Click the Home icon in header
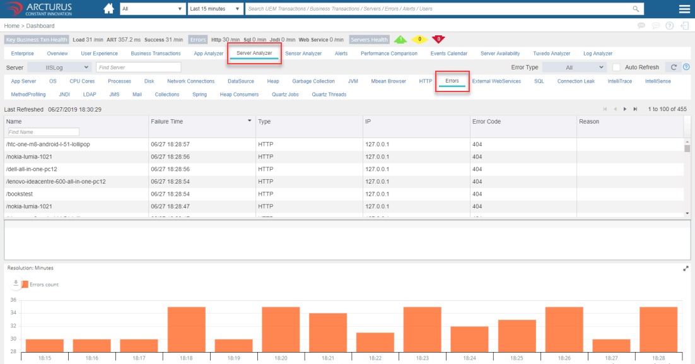 (x=109, y=9)
